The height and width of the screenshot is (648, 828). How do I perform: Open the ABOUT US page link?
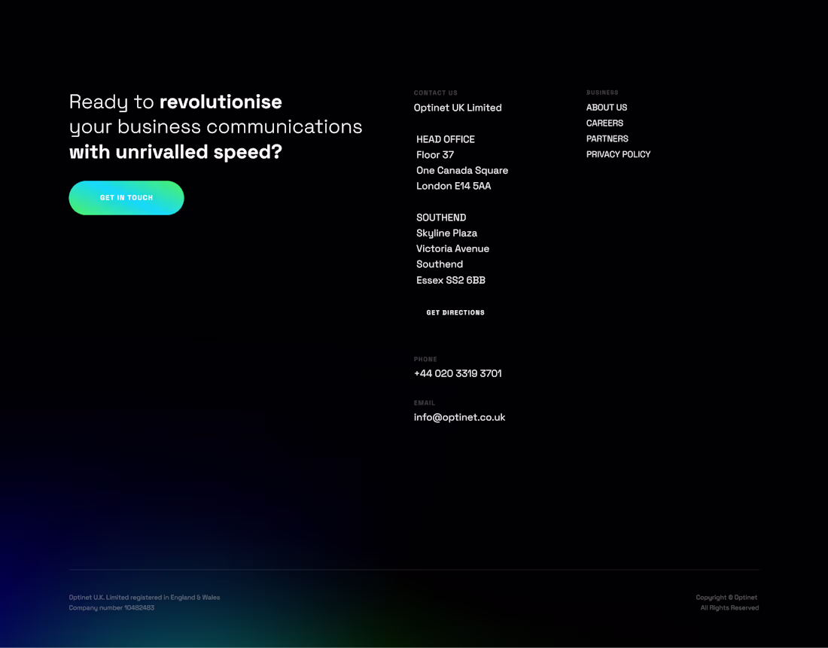point(607,107)
